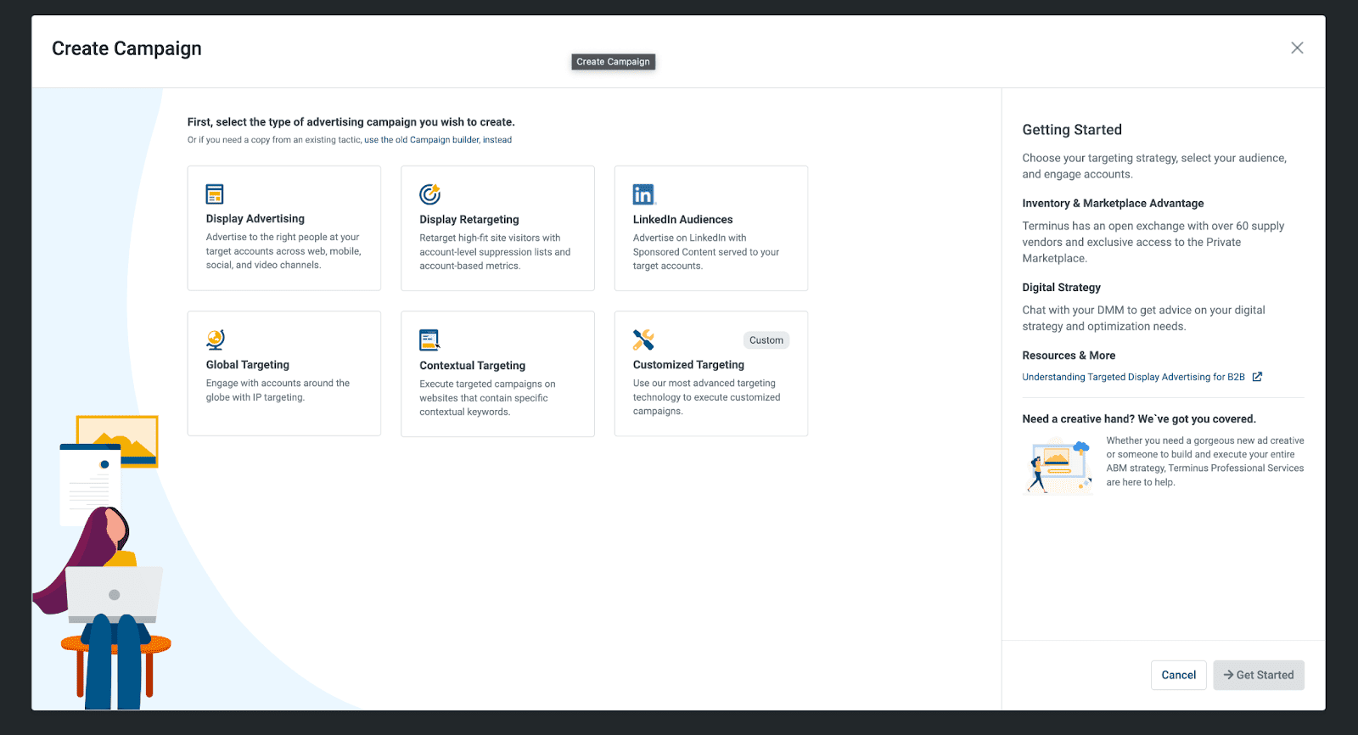Close the Create Campaign dialog
Image resolution: width=1358 pixels, height=735 pixels.
pos(1297,48)
